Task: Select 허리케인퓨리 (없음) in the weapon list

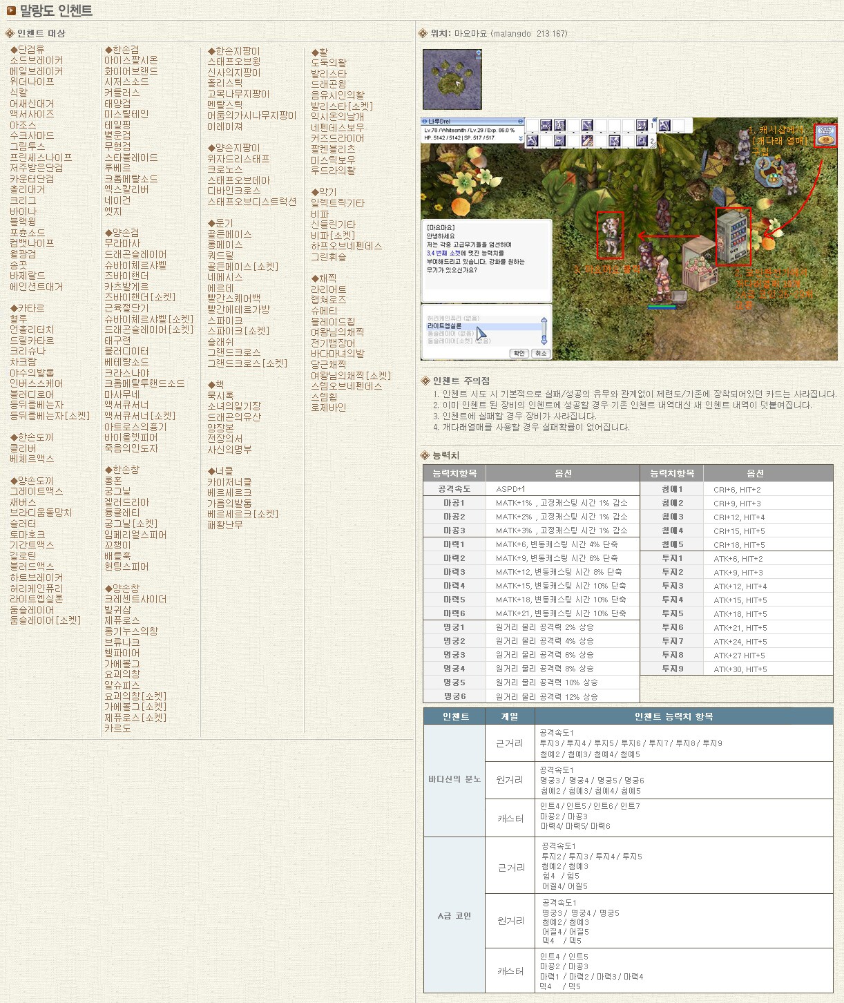Action: (452, 318)
